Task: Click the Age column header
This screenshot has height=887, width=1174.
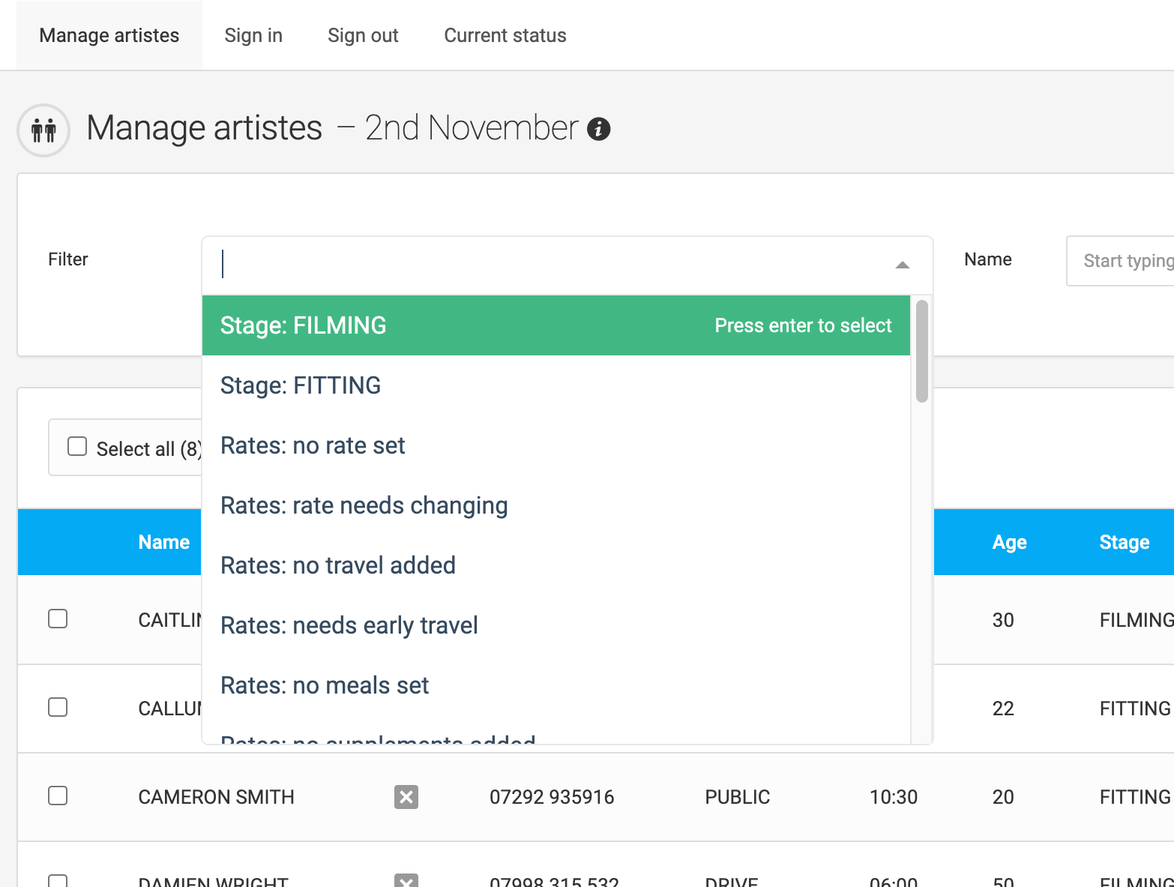Action: 1010,542
